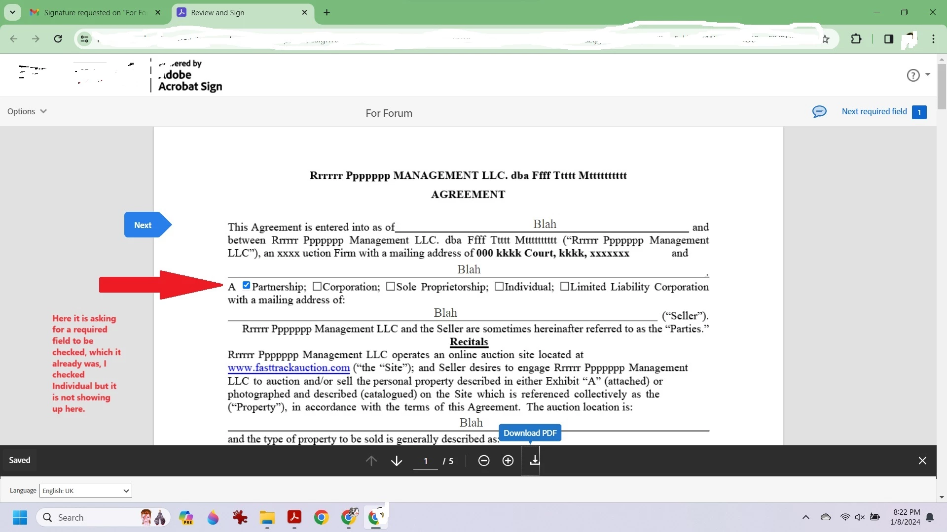Bookmark this page with star icon

tap(825, 39)
